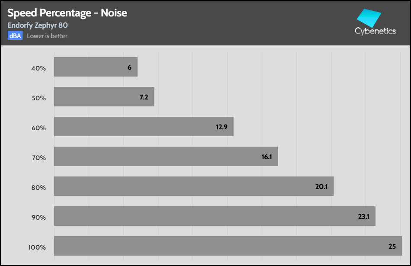Click the Cybenetics cyan logo icon

click(369, 18)
